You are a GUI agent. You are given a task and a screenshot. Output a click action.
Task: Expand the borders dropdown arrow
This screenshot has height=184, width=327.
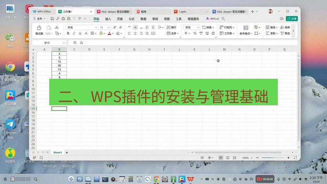[96, 33]
